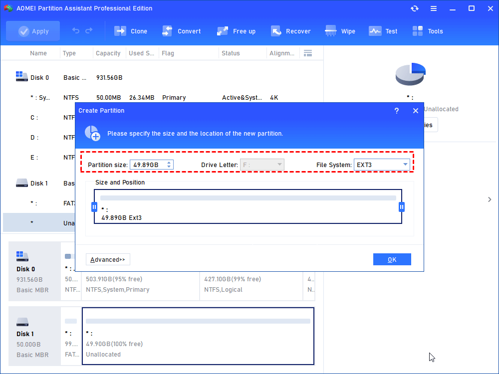
Task: Select Disk 1 row in the list
Action: tap(39, 183)
